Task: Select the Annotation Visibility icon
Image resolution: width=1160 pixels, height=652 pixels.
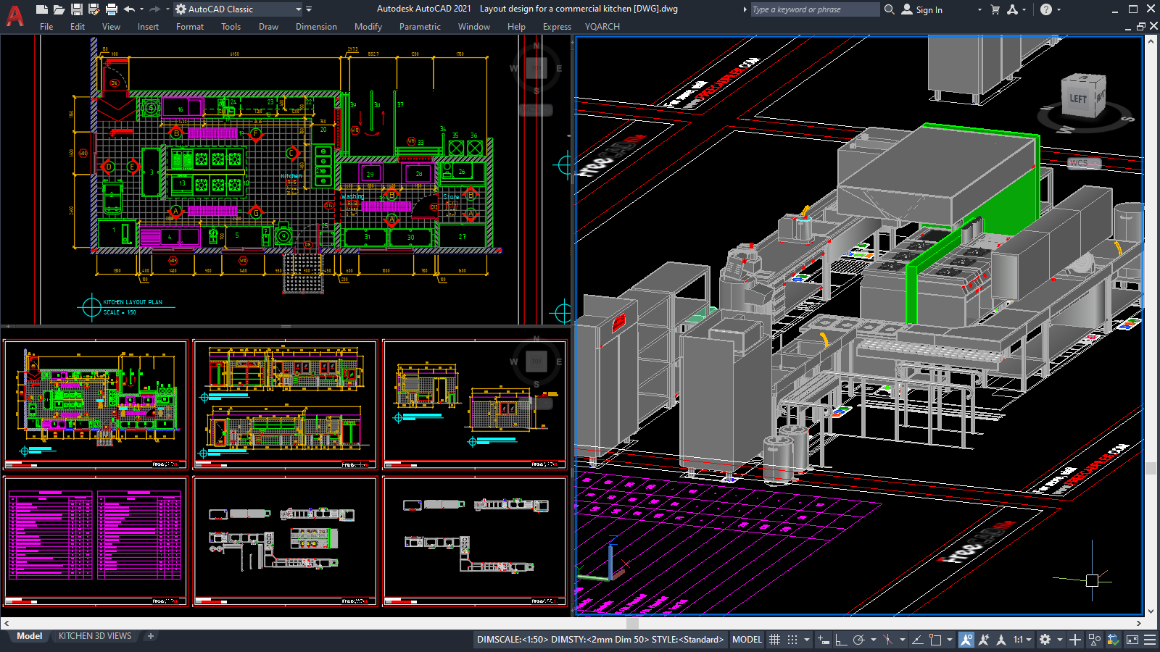Action: coord(966,639)
